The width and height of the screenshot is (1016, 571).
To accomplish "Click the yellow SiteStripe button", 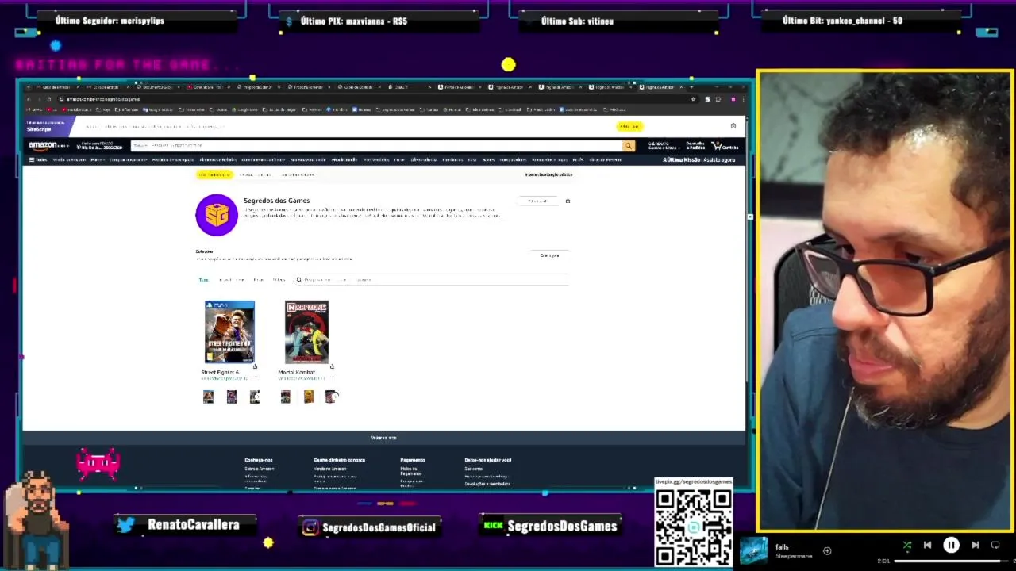I will point(629,126).
